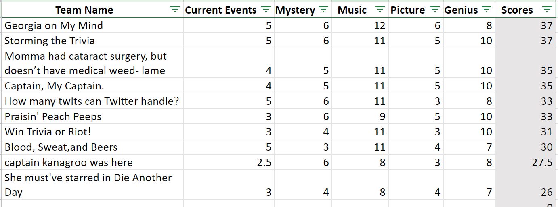Image resolution: width=558 pixels, height=207 pixels.
Task: Select the Scores header text
Action: pyautogui.click(x=517, y=10)
